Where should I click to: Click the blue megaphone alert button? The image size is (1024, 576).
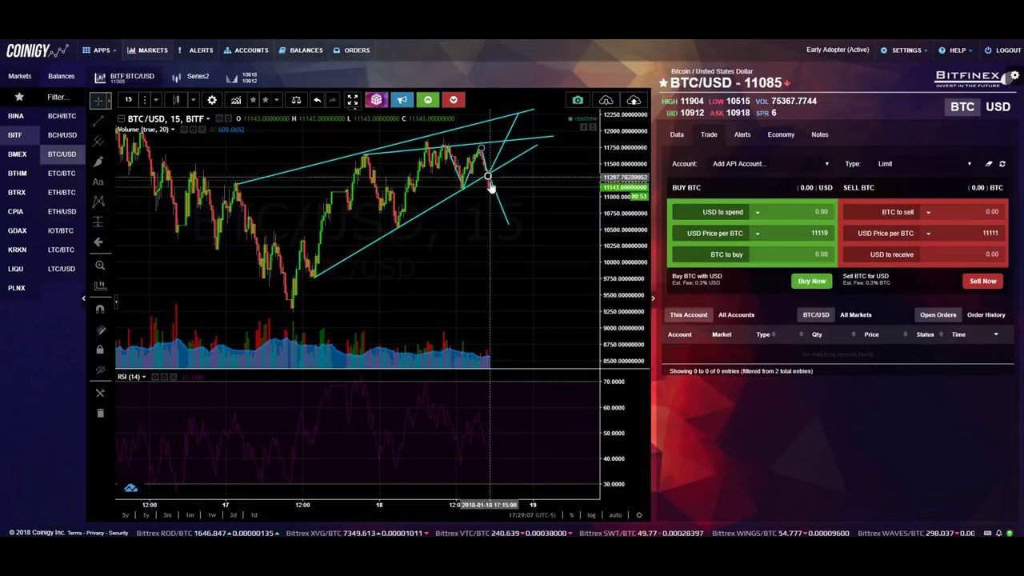point(402,100)
